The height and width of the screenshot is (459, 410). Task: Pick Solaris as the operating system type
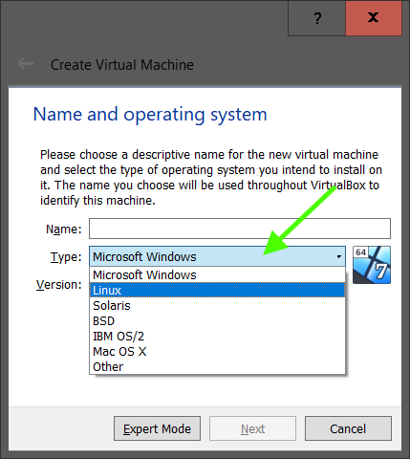coord(217,305)
